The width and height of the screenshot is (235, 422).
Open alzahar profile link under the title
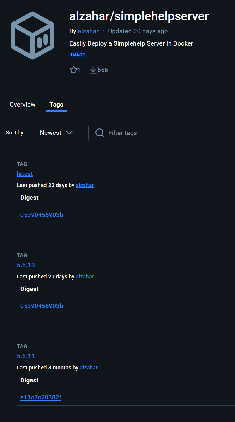[88, 31]
